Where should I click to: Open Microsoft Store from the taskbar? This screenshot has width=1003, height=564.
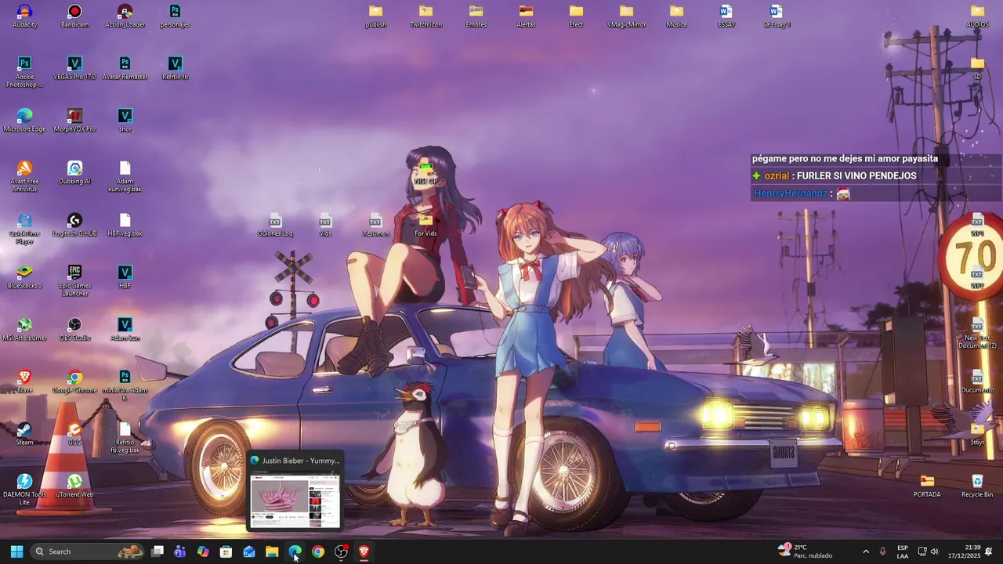click(x=226, y=551)
